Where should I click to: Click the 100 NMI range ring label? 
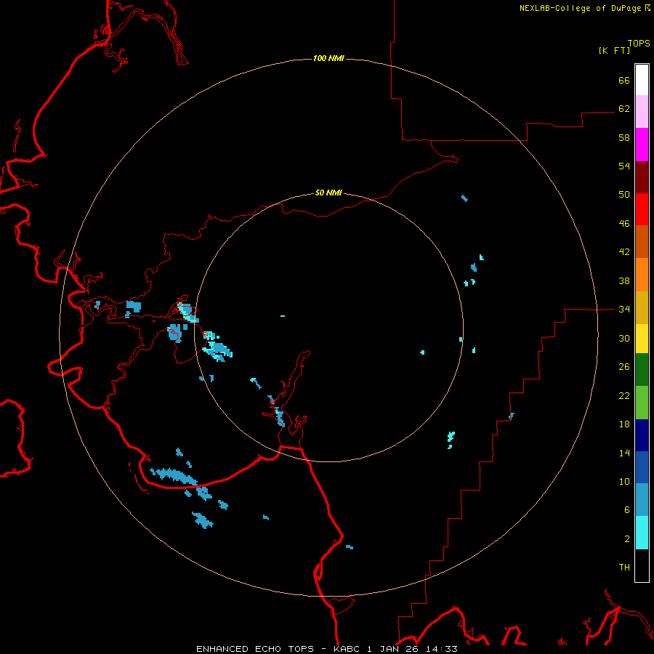pyautogui.click(x=328, y=58)
